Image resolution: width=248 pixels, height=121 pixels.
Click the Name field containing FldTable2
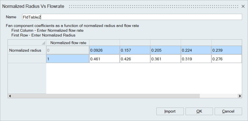[131, 17]
